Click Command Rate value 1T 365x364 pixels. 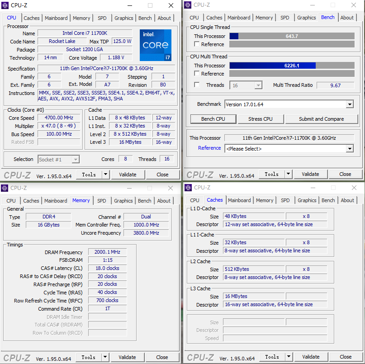107,308
